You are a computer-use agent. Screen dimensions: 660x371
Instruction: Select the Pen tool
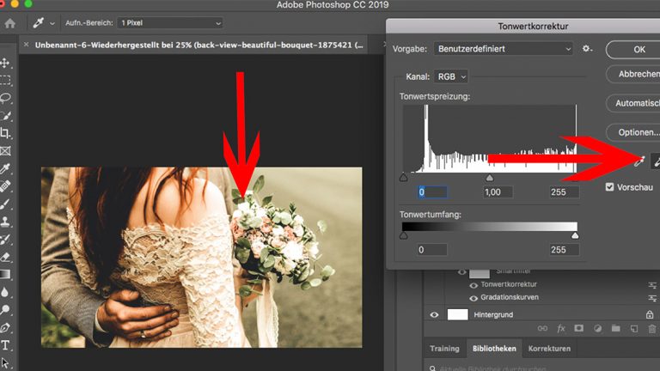click(5, 328)
